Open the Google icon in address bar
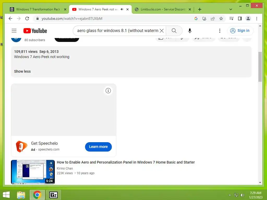 click(196, 18)
